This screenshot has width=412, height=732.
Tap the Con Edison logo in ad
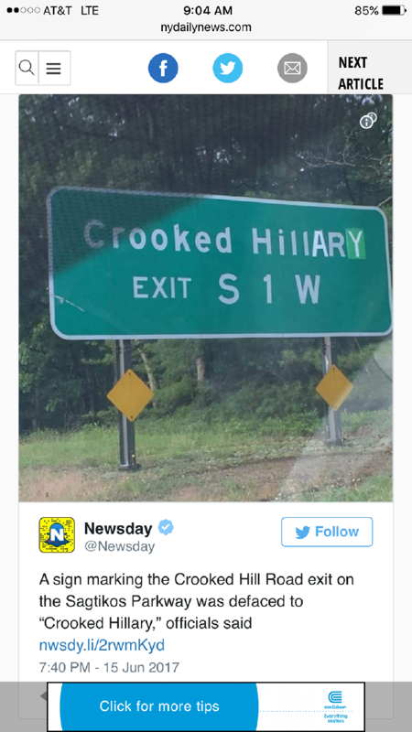point(335,706)
